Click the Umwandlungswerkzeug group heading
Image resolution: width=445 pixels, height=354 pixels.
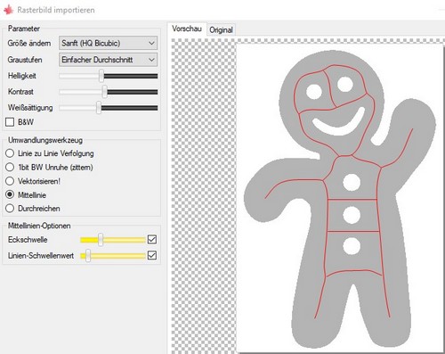(45, 140)
